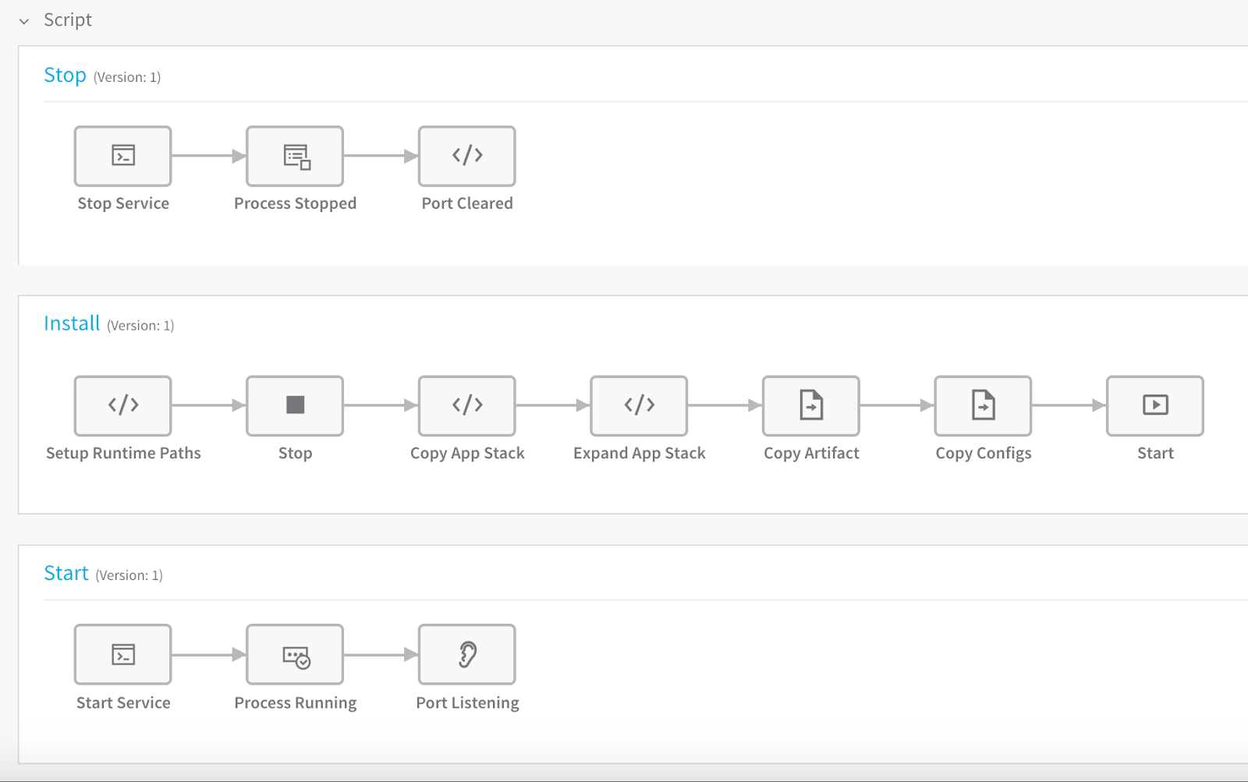Click the Expand App Stack code icon
1248x782 pixels.
(x=640, y=405)
